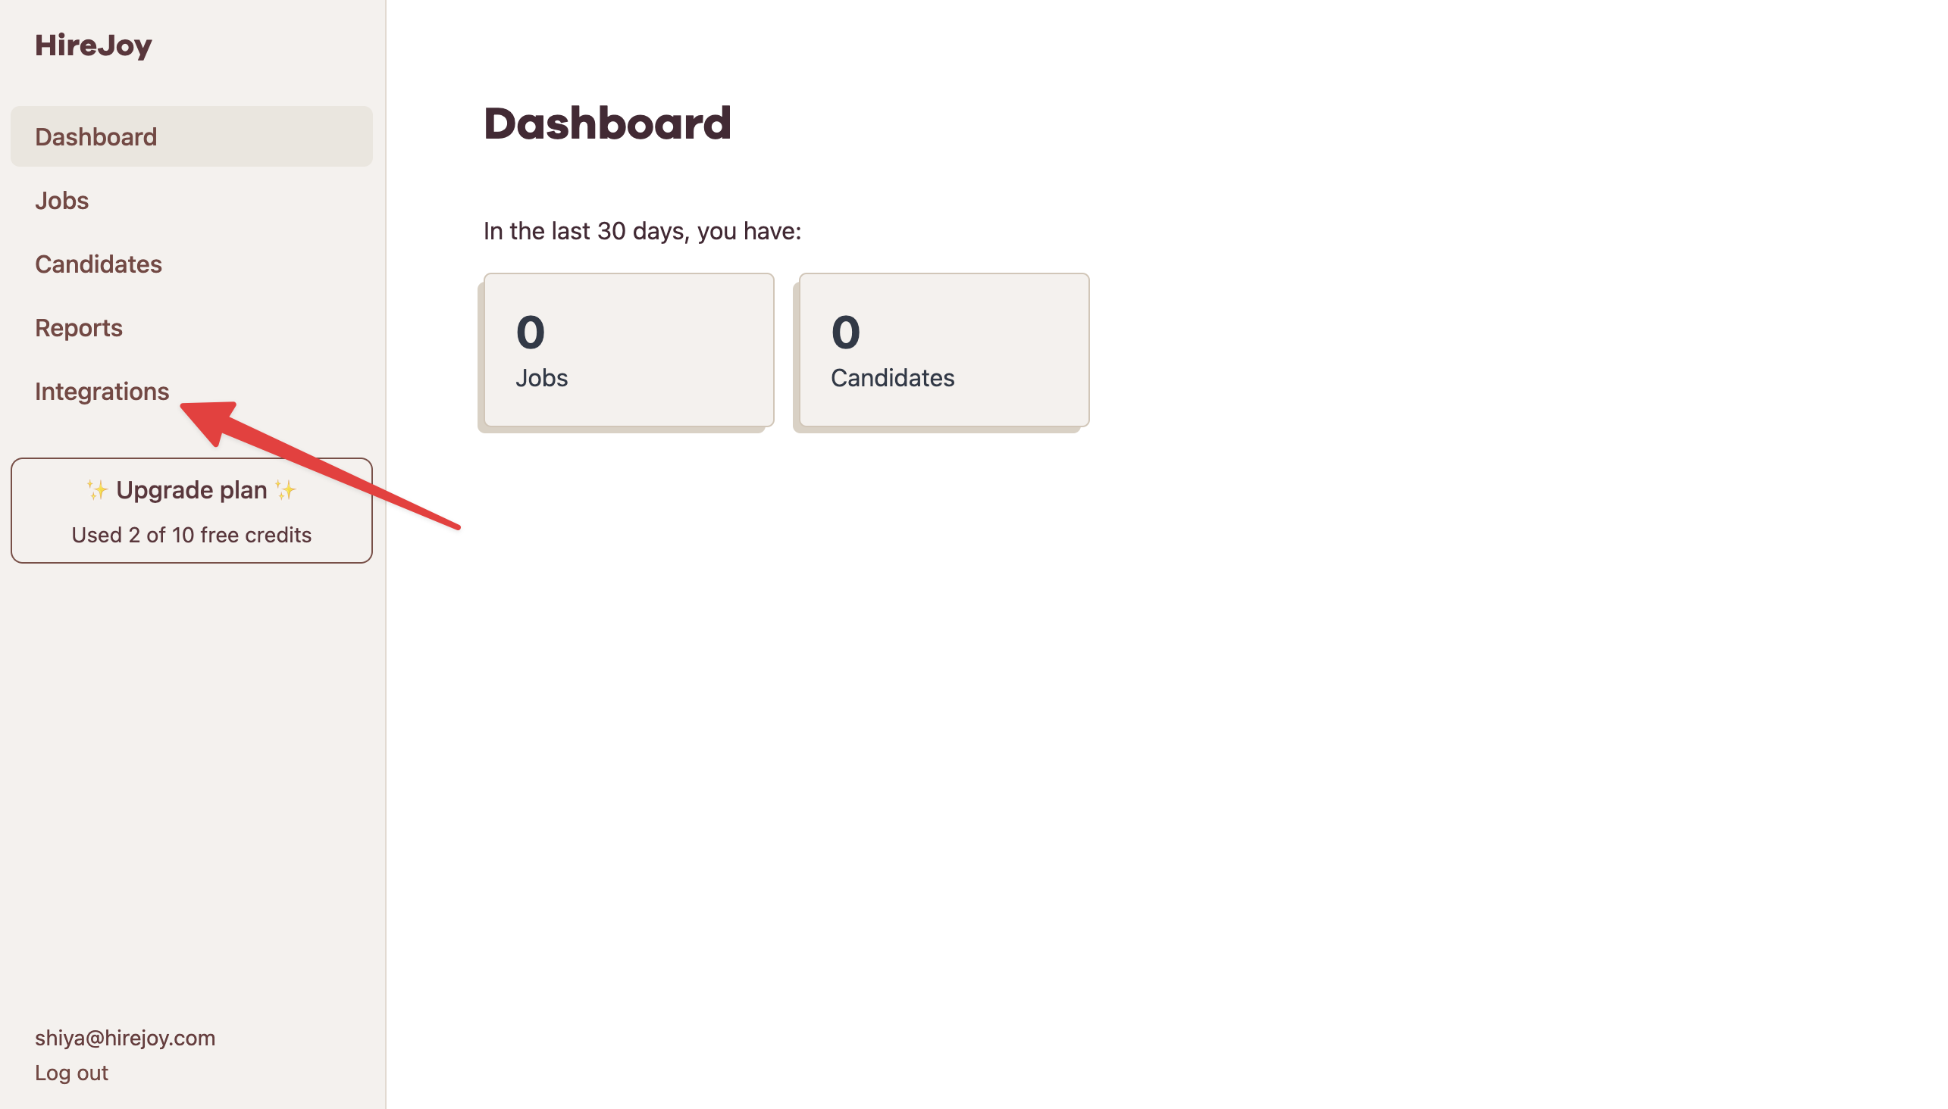Click the upgrade plan sparkle icon
Screen dimensions: 1948x1109
(95, 489)
